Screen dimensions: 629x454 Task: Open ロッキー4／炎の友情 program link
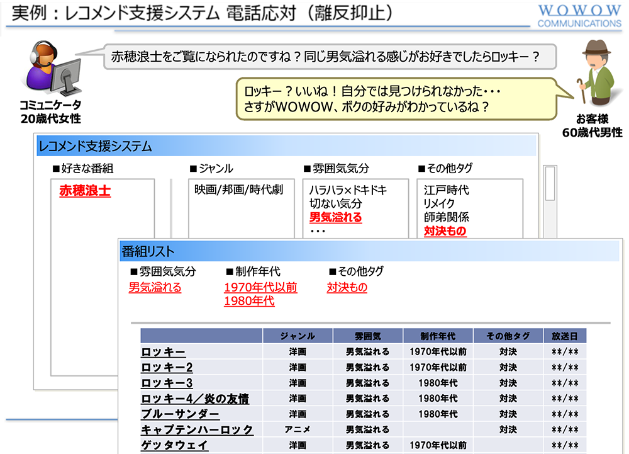(x=195, y=399)
